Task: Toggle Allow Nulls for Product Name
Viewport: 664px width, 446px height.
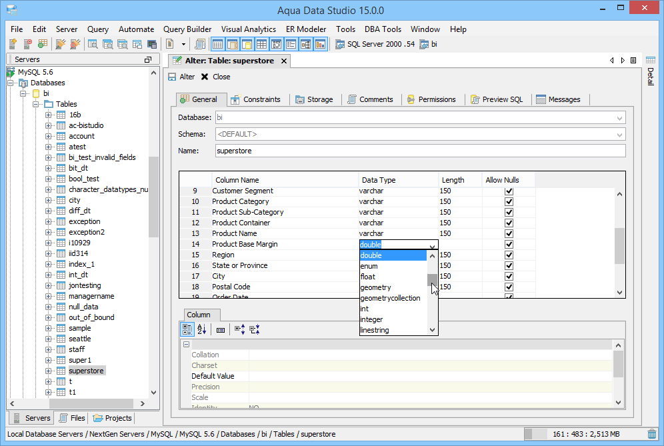Action: [509, 233]
